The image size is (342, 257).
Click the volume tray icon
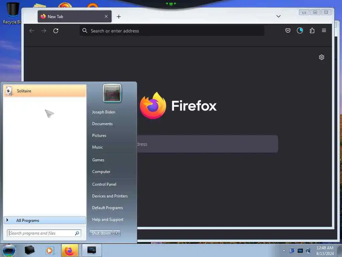(x=308, y=251)
